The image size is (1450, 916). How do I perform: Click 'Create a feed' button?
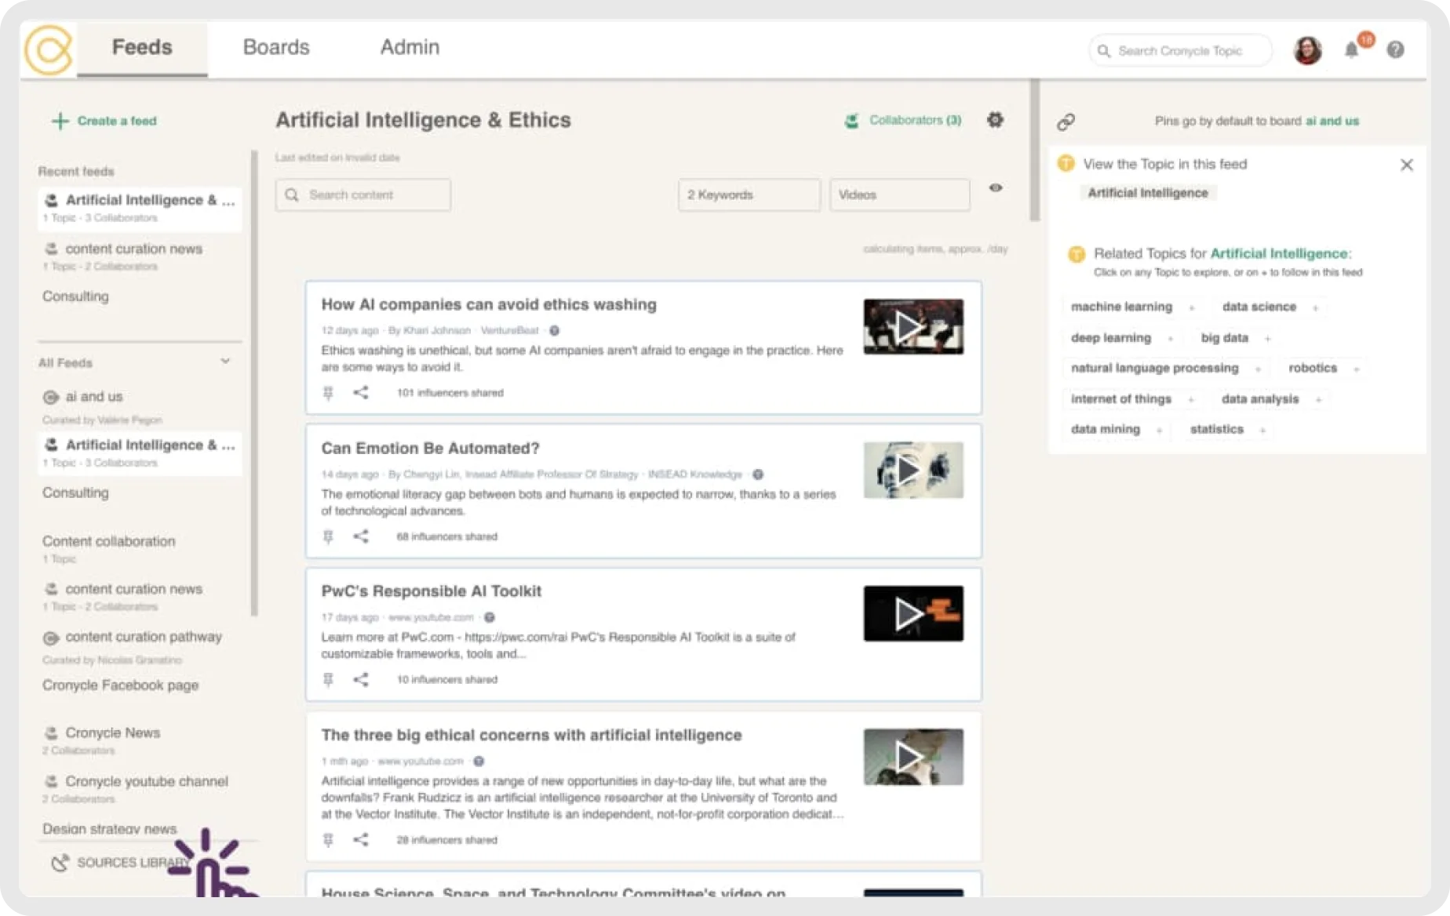(104, 121)
